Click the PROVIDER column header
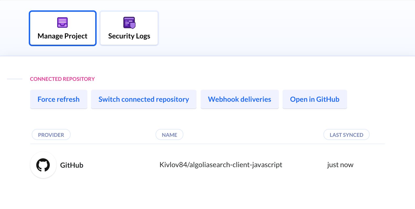The width and height of the screenshot is (415, 209). (x=51, y=135)
